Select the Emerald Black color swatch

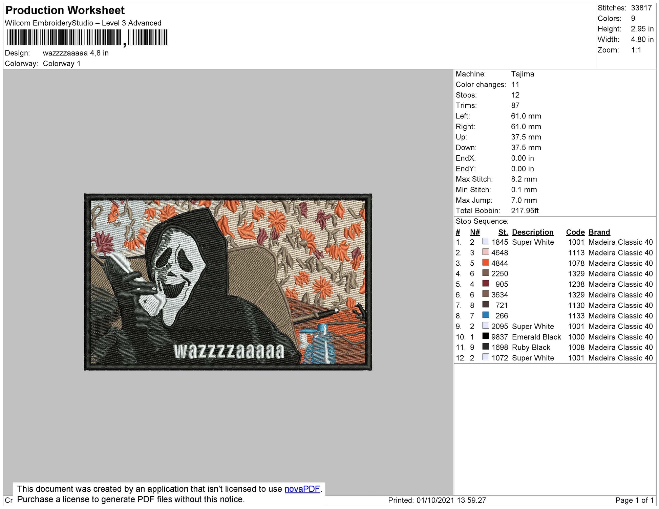pos(486,336)
